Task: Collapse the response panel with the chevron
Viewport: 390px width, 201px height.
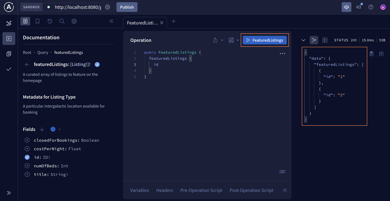Action: [x=303, y=40]
